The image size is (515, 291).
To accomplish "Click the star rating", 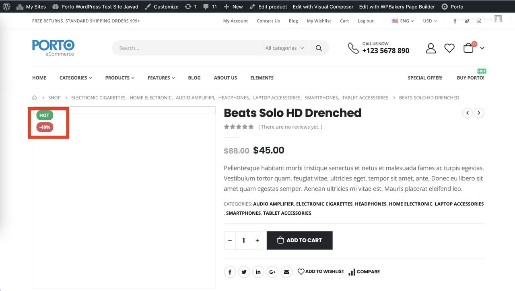I will (x=239, y=127).
